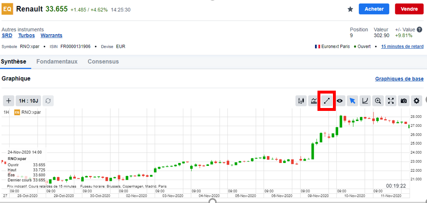Click the RNO:xpar chart legend label
427x203 pixels.
tap(31, 112)
